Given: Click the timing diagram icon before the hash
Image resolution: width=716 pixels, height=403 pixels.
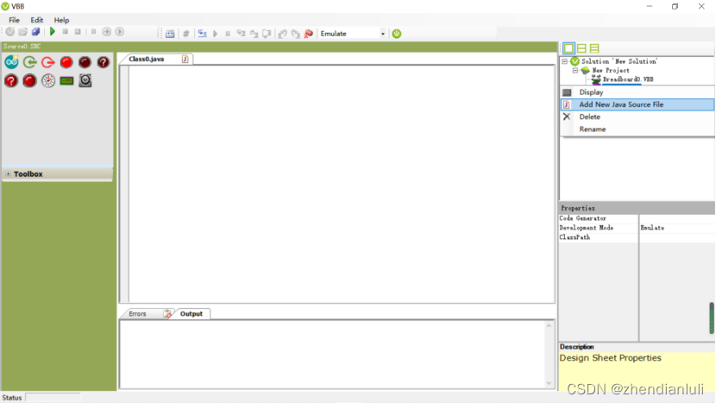Looking at the screenshot, I should [x=170, y=34].
